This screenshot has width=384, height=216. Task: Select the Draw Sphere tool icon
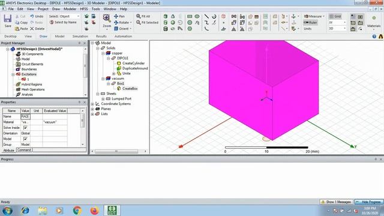(x=173, y=23)
